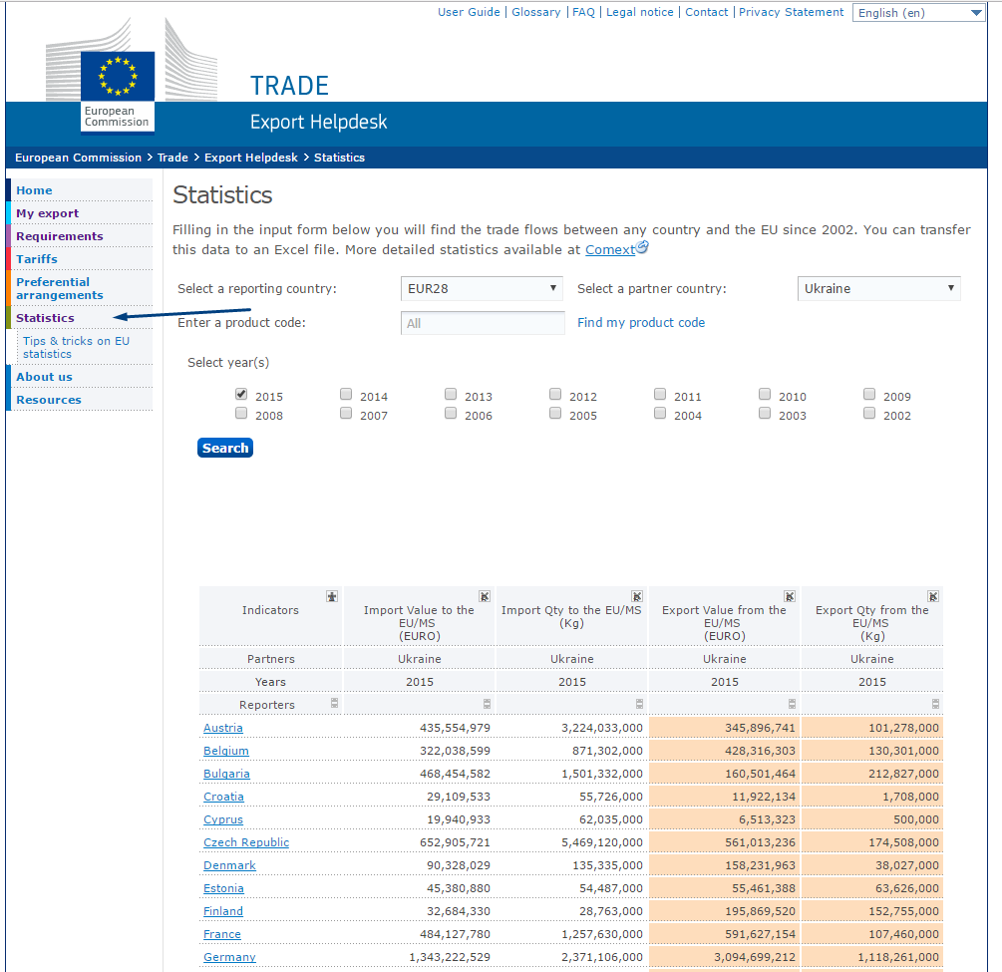Click the European Commission logo
This screenshot has width=1002, height=972.
pos(118,90)
